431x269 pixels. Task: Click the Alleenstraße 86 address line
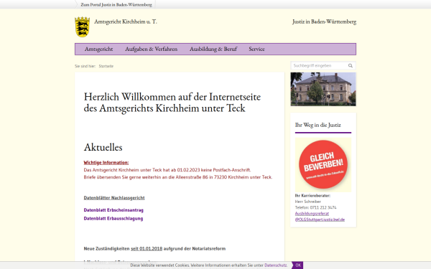point(178,177)
